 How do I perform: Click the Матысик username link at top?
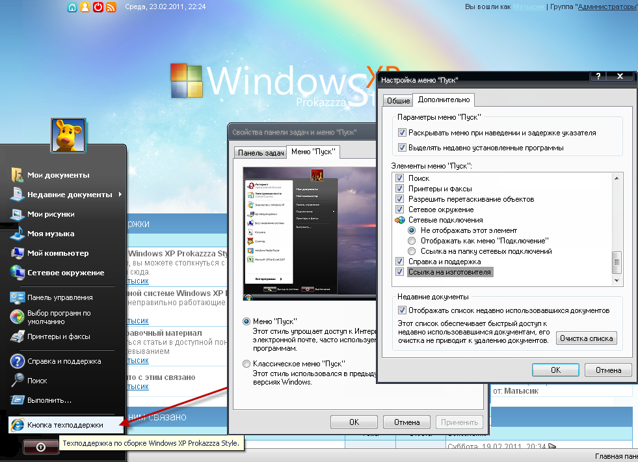click(528, 7)
